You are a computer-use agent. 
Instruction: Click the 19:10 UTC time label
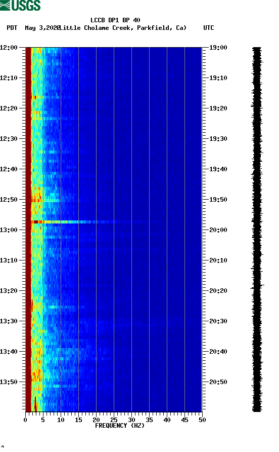(x=218, y=78)
